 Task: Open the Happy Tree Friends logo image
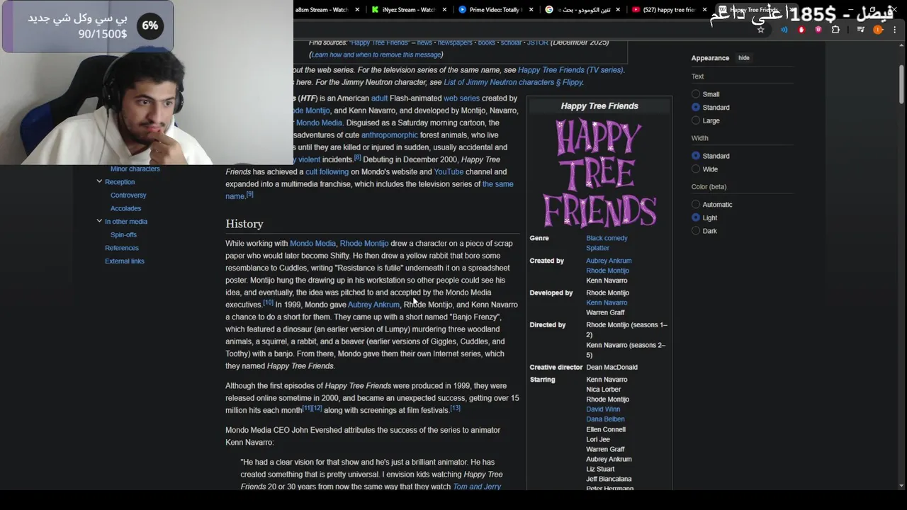[x=599, y=173]
